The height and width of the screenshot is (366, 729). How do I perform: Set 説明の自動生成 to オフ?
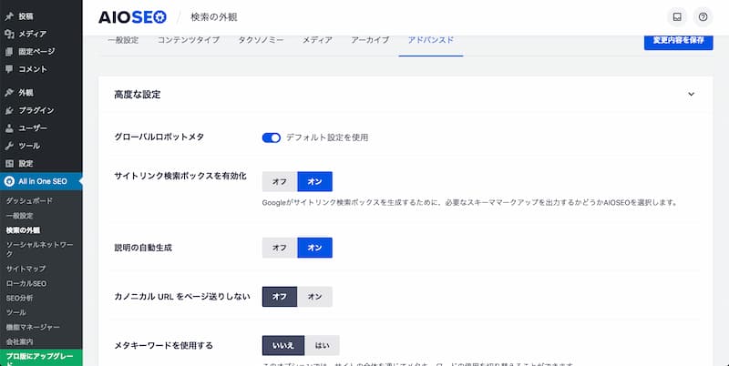click(280, 248)
